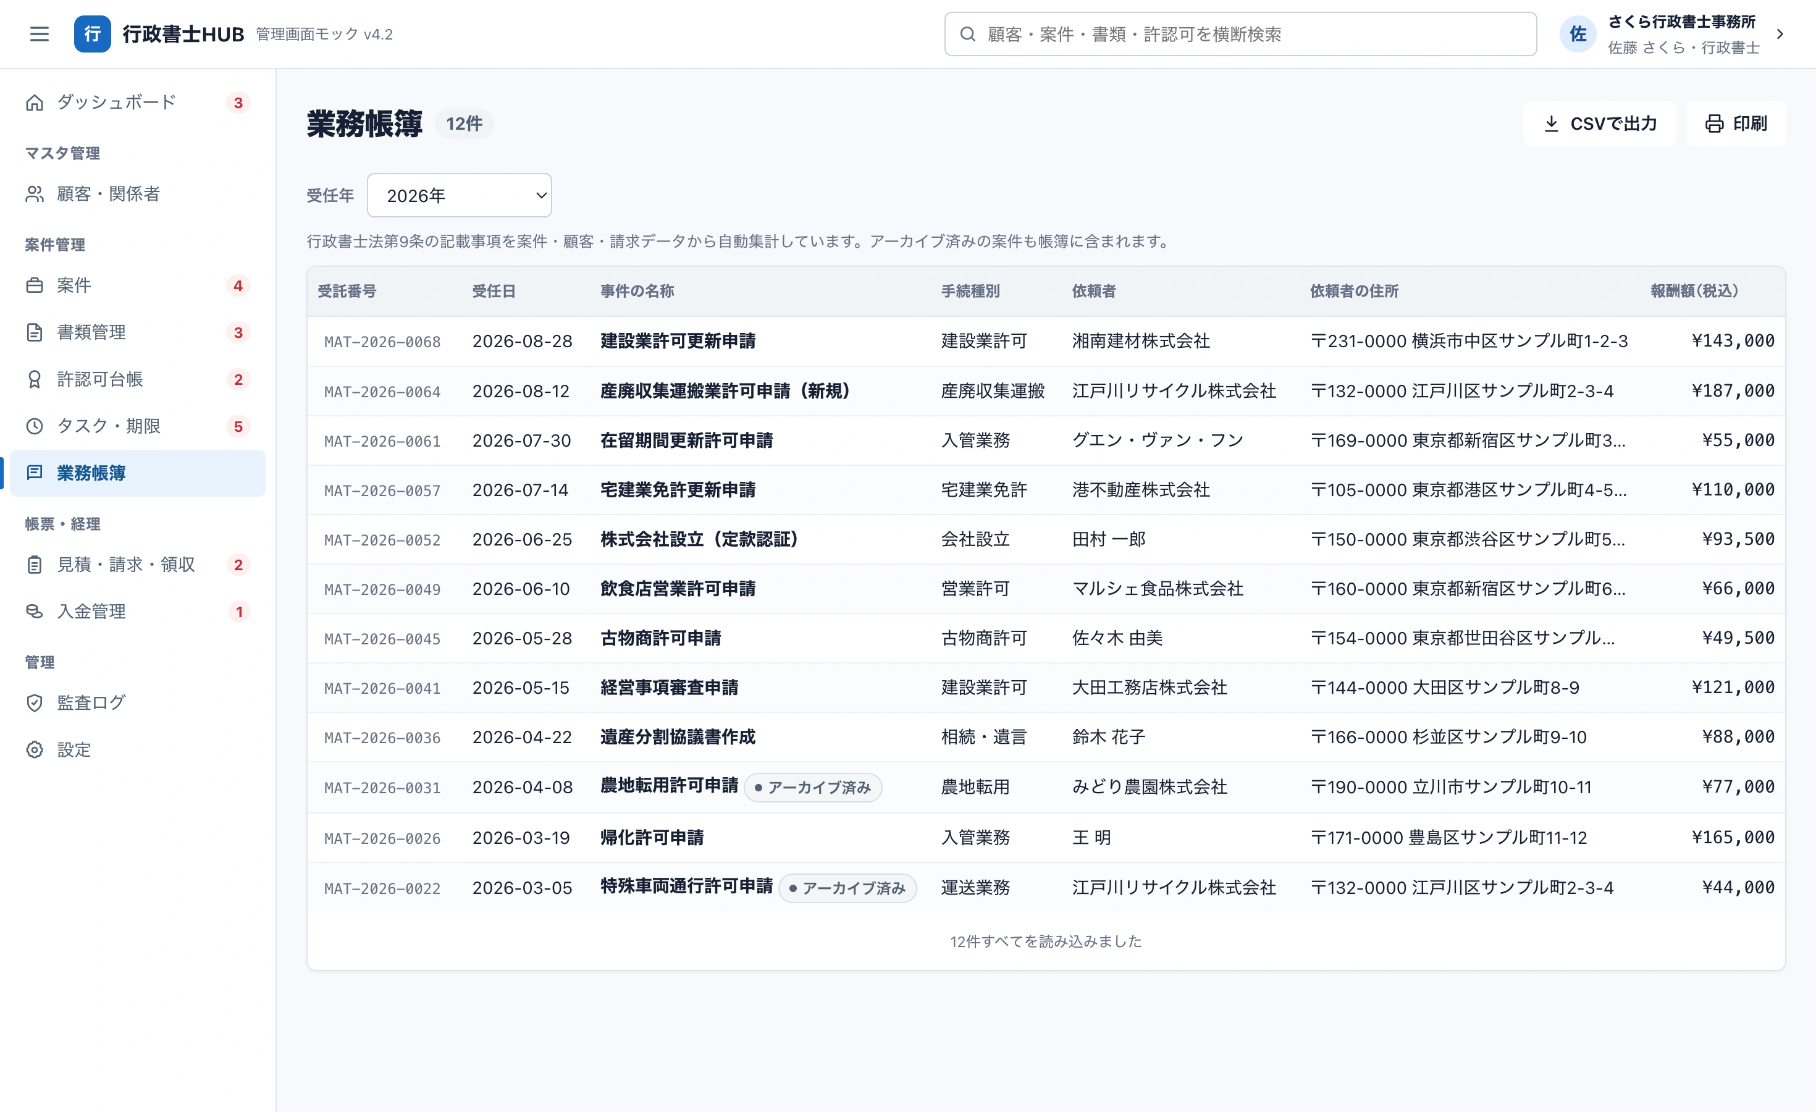Open case 帰化許可申請
Screen dimensions: 1816x1112
tap(652, 837)
